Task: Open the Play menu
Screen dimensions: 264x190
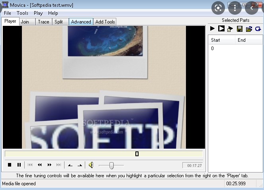Action: tap(38, 13)
